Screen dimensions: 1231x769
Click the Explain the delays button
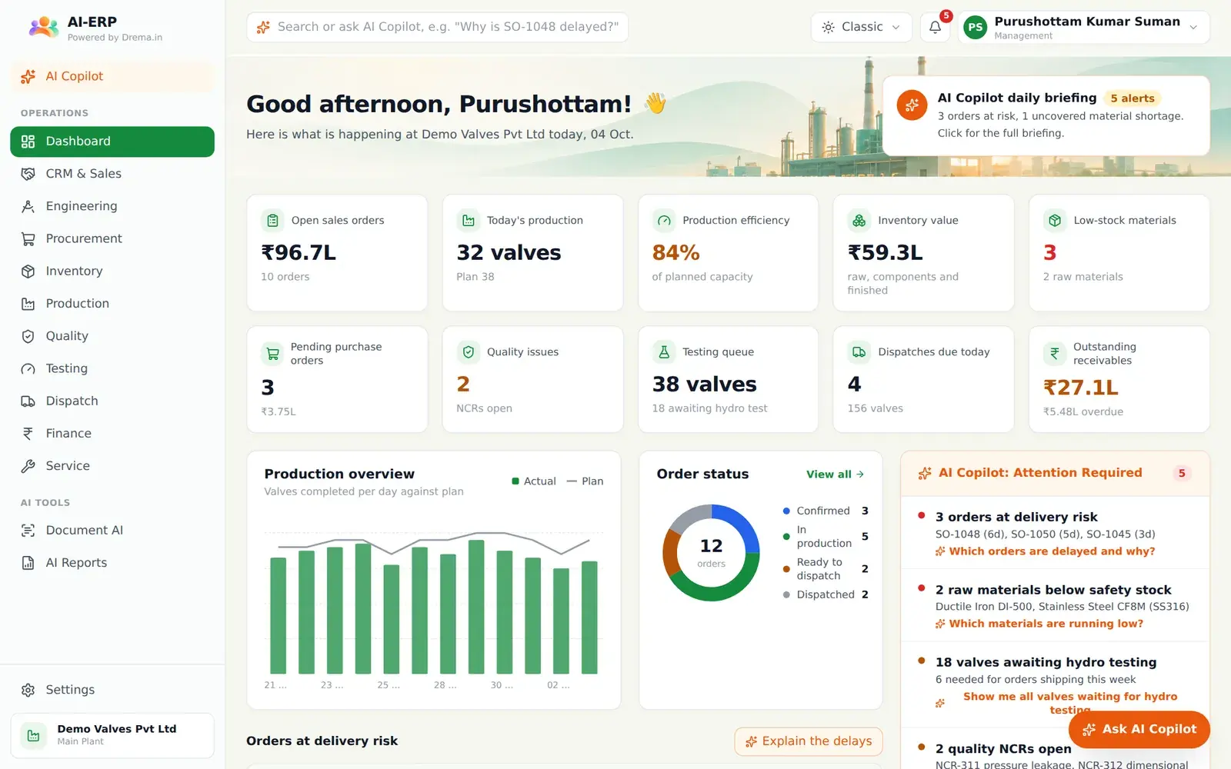809,741
